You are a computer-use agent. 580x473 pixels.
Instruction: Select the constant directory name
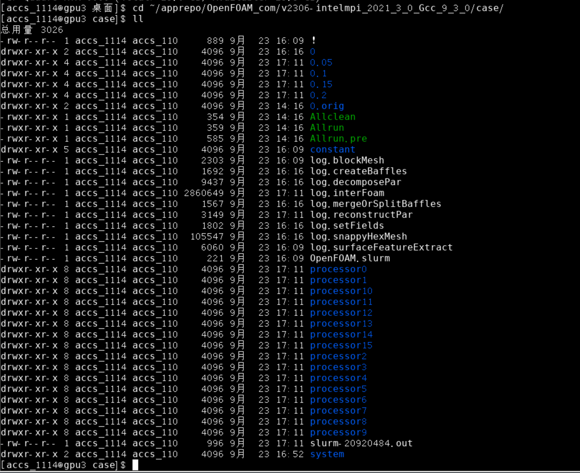tap(333, 150)
